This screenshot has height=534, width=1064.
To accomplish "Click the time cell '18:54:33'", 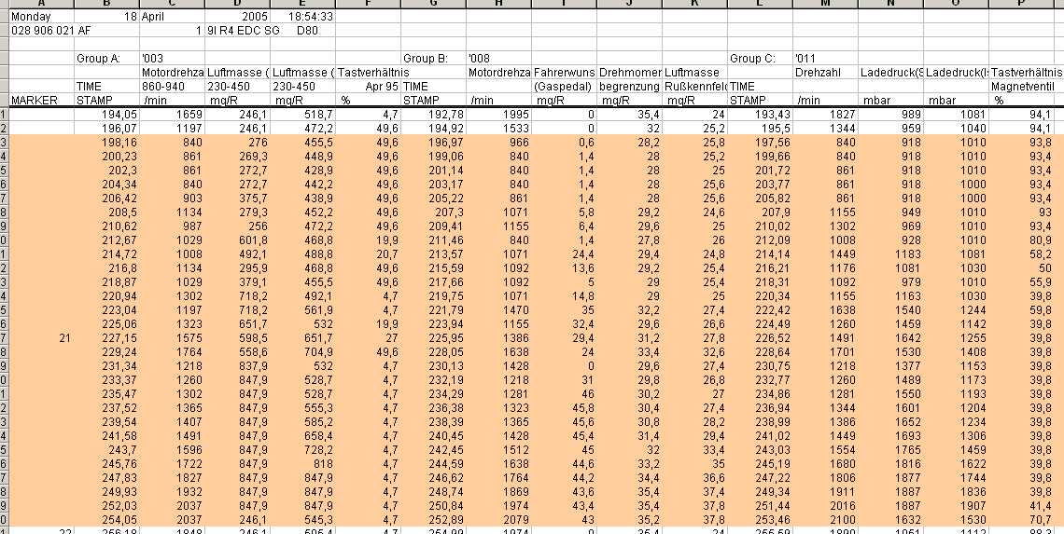I will click(302, 16).
